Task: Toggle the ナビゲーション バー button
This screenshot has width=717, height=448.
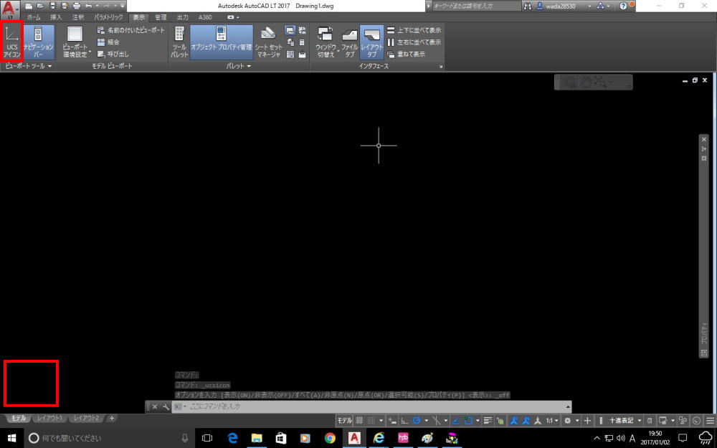Action: pos(39,42)
